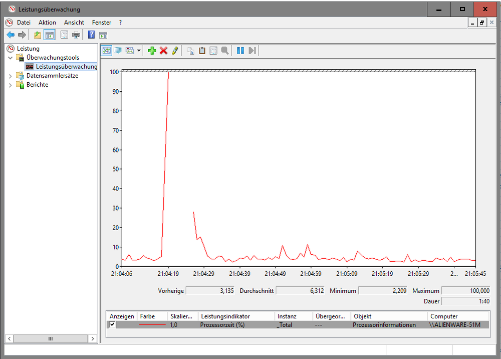Click the red X delete counter icon
501x359 pixels.
point(163,51)
